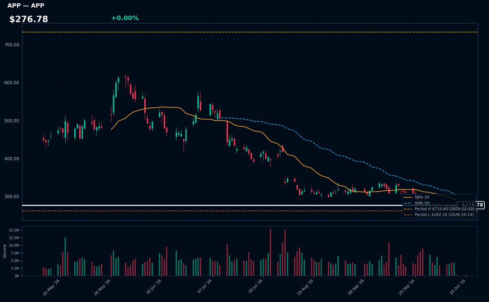This screenshot has height=302, width=489.
Task: Select the 2.5M volume axis label
Action: tap(15, 268)
